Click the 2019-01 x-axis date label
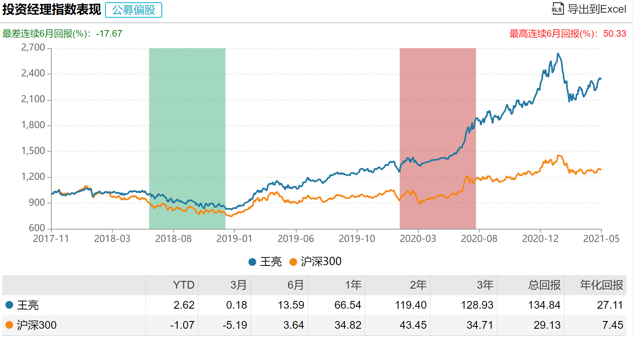Screen dimensions: 633x338 point(234,239)
